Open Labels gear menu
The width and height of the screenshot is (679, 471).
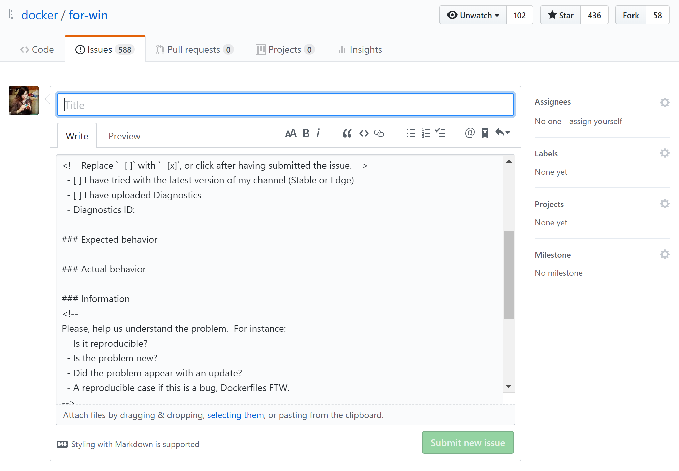665,153
